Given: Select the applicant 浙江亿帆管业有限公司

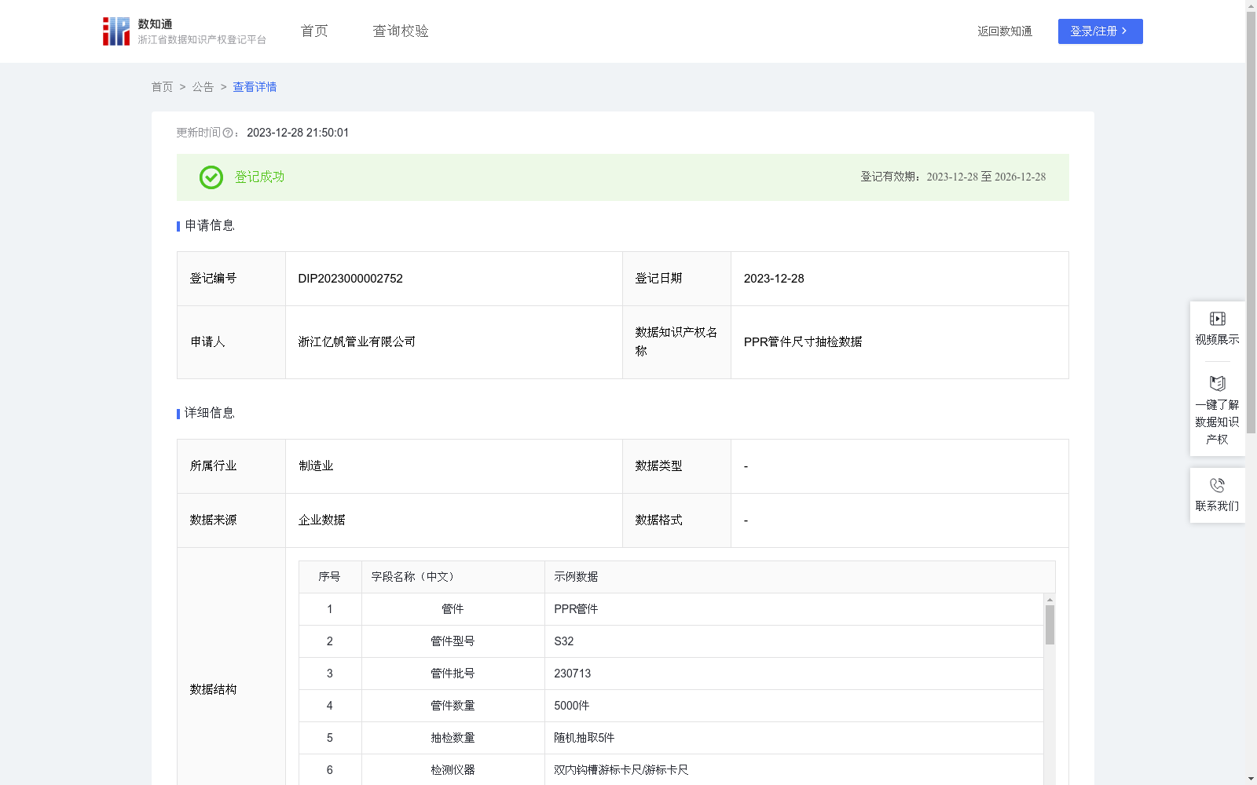Looking at the screenshot, I should 357,342.
